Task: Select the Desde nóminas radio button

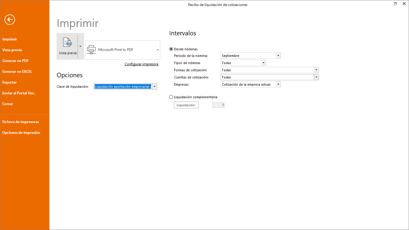Action: (x=171, y=49)
